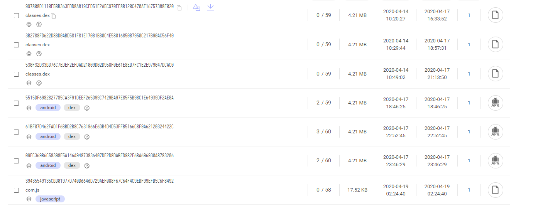
Task: Click submissions count in the 3 / 60 row
Action: point(469,132)
